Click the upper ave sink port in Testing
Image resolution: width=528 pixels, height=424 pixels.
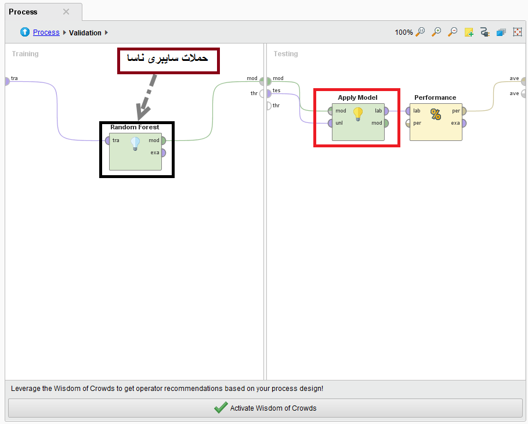click(523, 81)
